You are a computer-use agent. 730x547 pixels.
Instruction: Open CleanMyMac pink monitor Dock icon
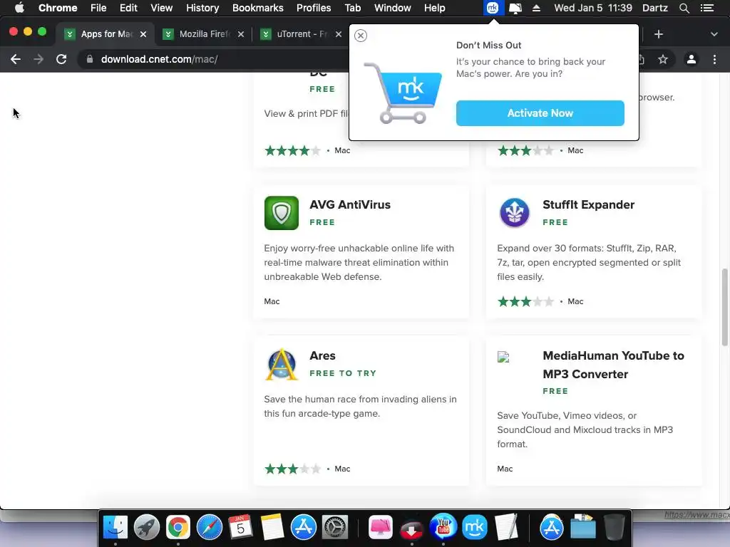click(x=381, y=528)
